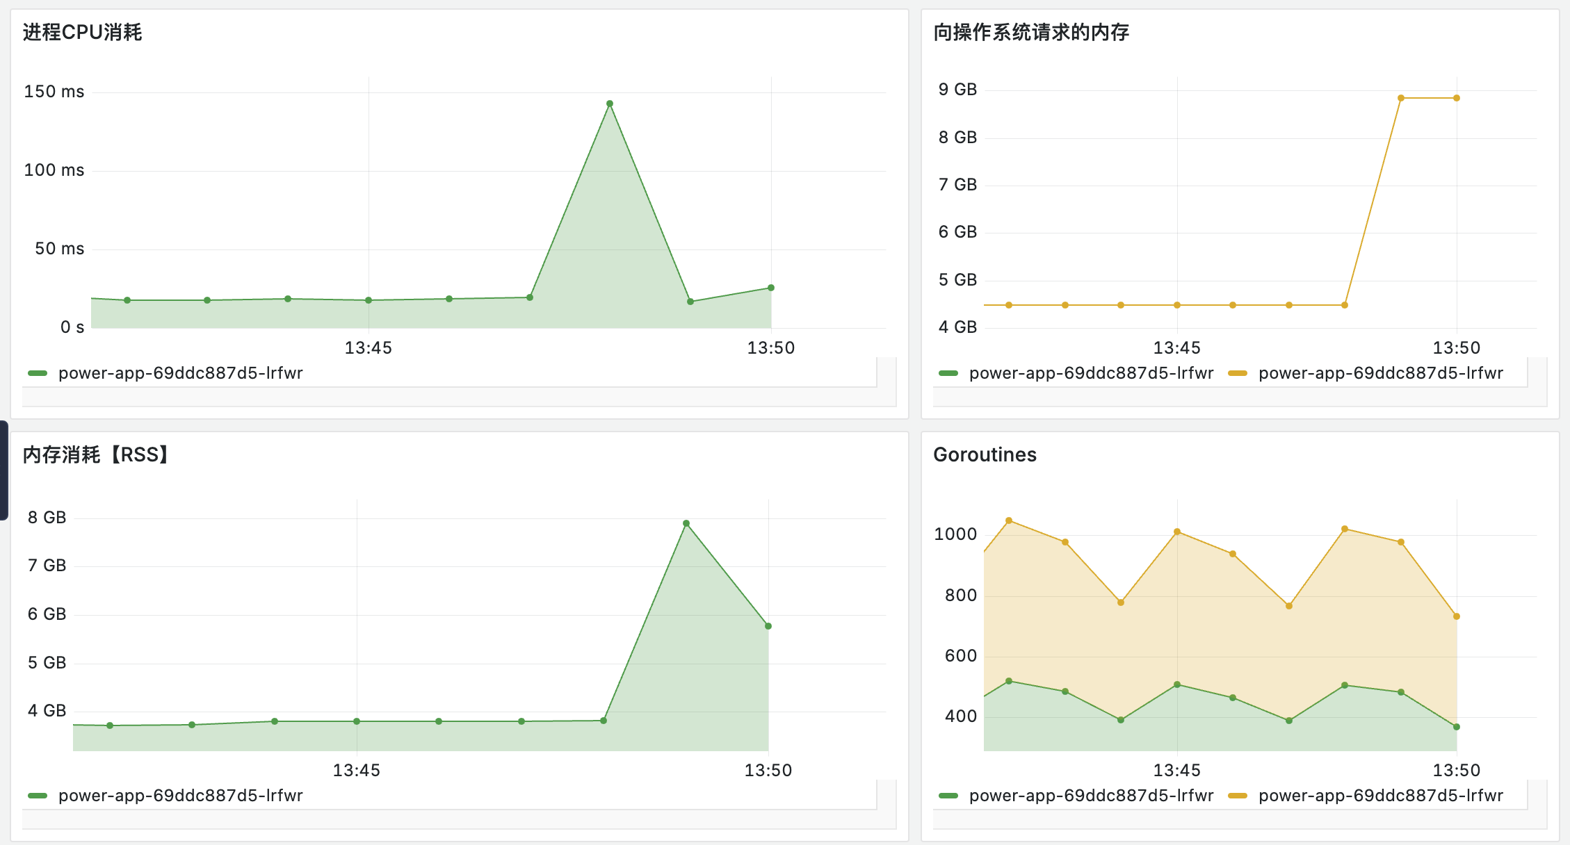
Task: Toggle the power-app series label in RSS panel legend
Action: point(181,796)
